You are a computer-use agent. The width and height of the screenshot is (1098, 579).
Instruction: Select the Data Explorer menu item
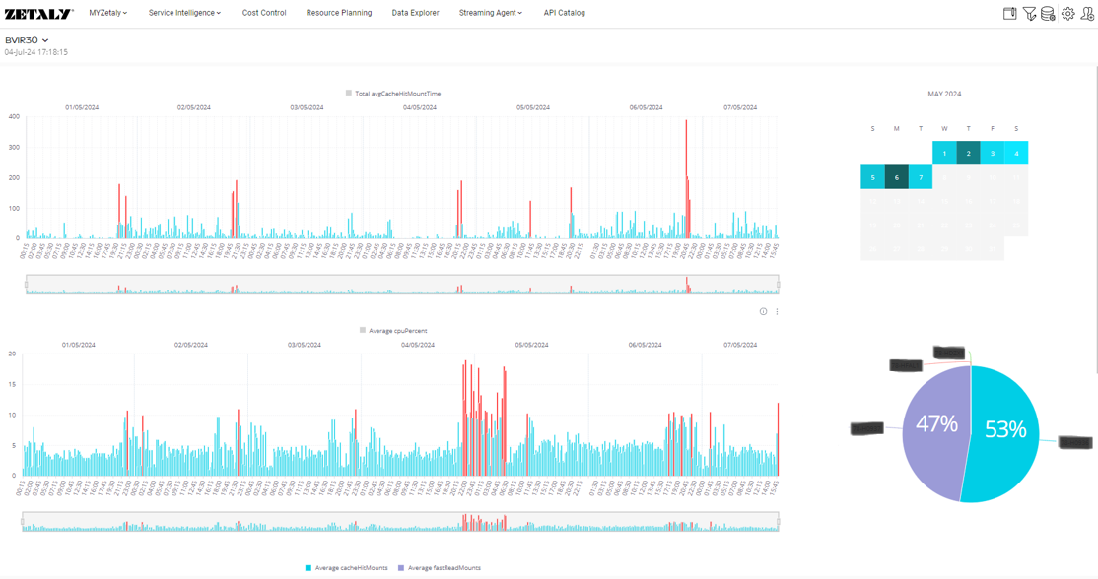pos(413,13)
